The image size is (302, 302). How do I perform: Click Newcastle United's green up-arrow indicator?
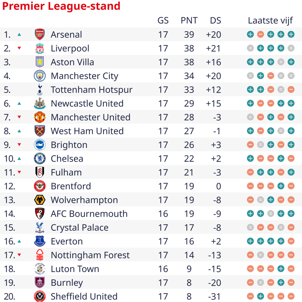point(19,104)
